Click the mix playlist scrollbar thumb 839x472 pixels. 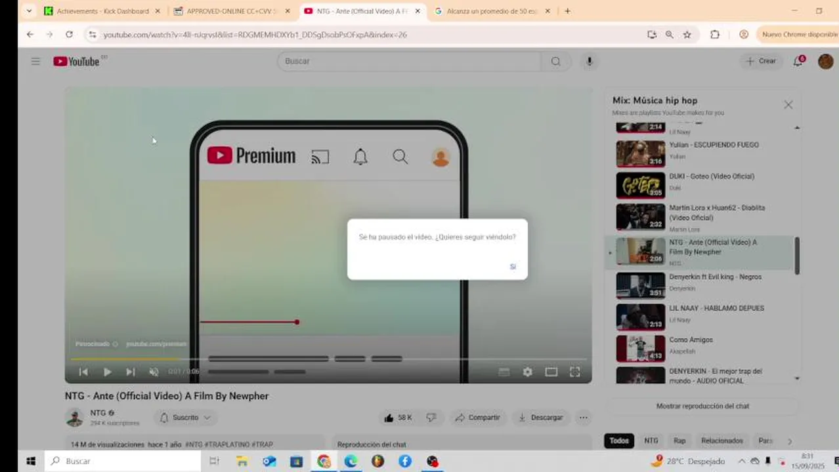pyautogui.click(x=797, y=255)
